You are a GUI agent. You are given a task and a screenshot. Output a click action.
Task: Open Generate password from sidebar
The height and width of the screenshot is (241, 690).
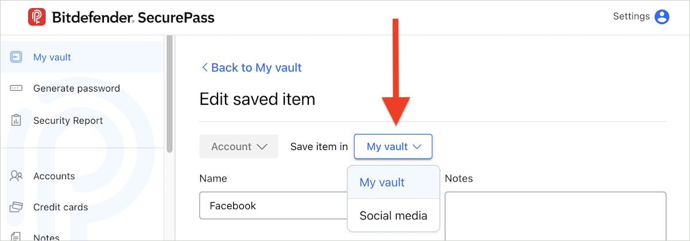[x=76, y=88]
